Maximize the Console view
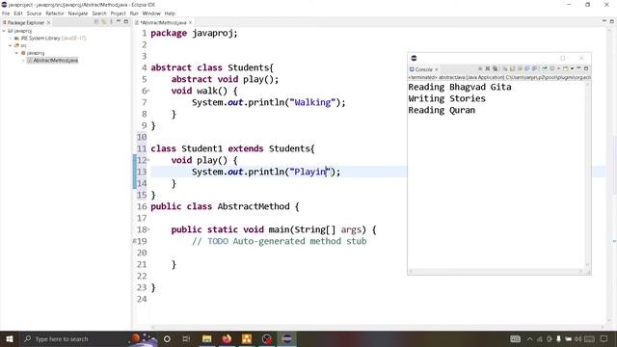 (586, 68)
